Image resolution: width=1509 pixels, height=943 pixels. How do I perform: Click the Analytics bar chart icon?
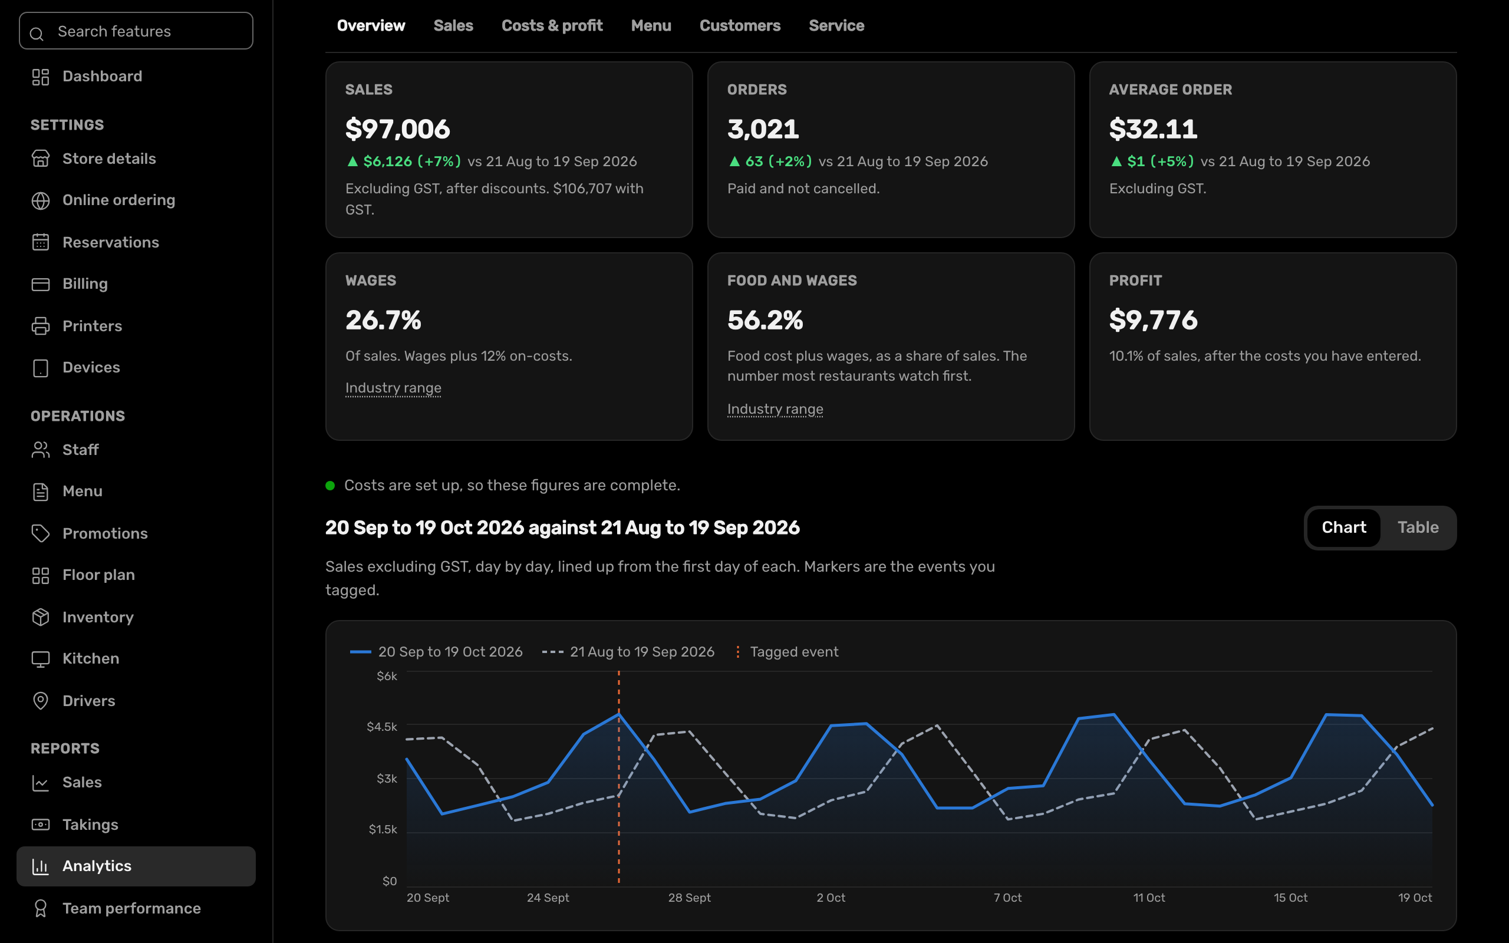(x=41, y=866)
